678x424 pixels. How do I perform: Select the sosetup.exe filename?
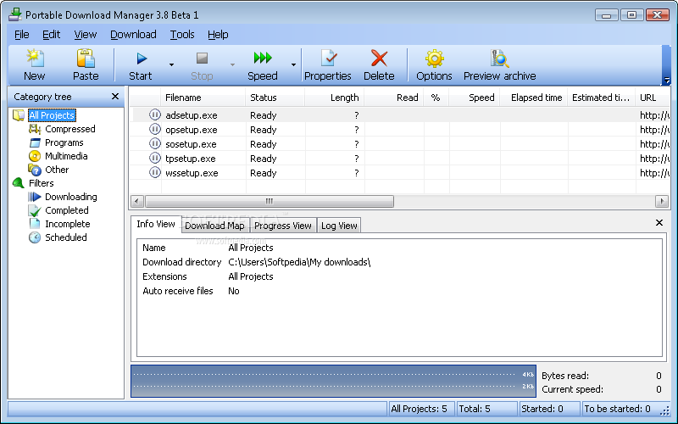[x=191, y=144]
